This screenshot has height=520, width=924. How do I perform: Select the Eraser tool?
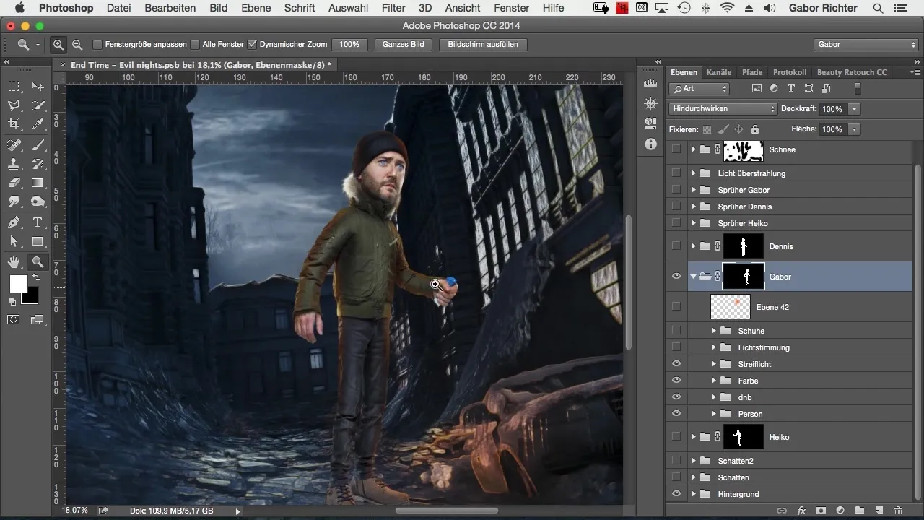point(14,183)
